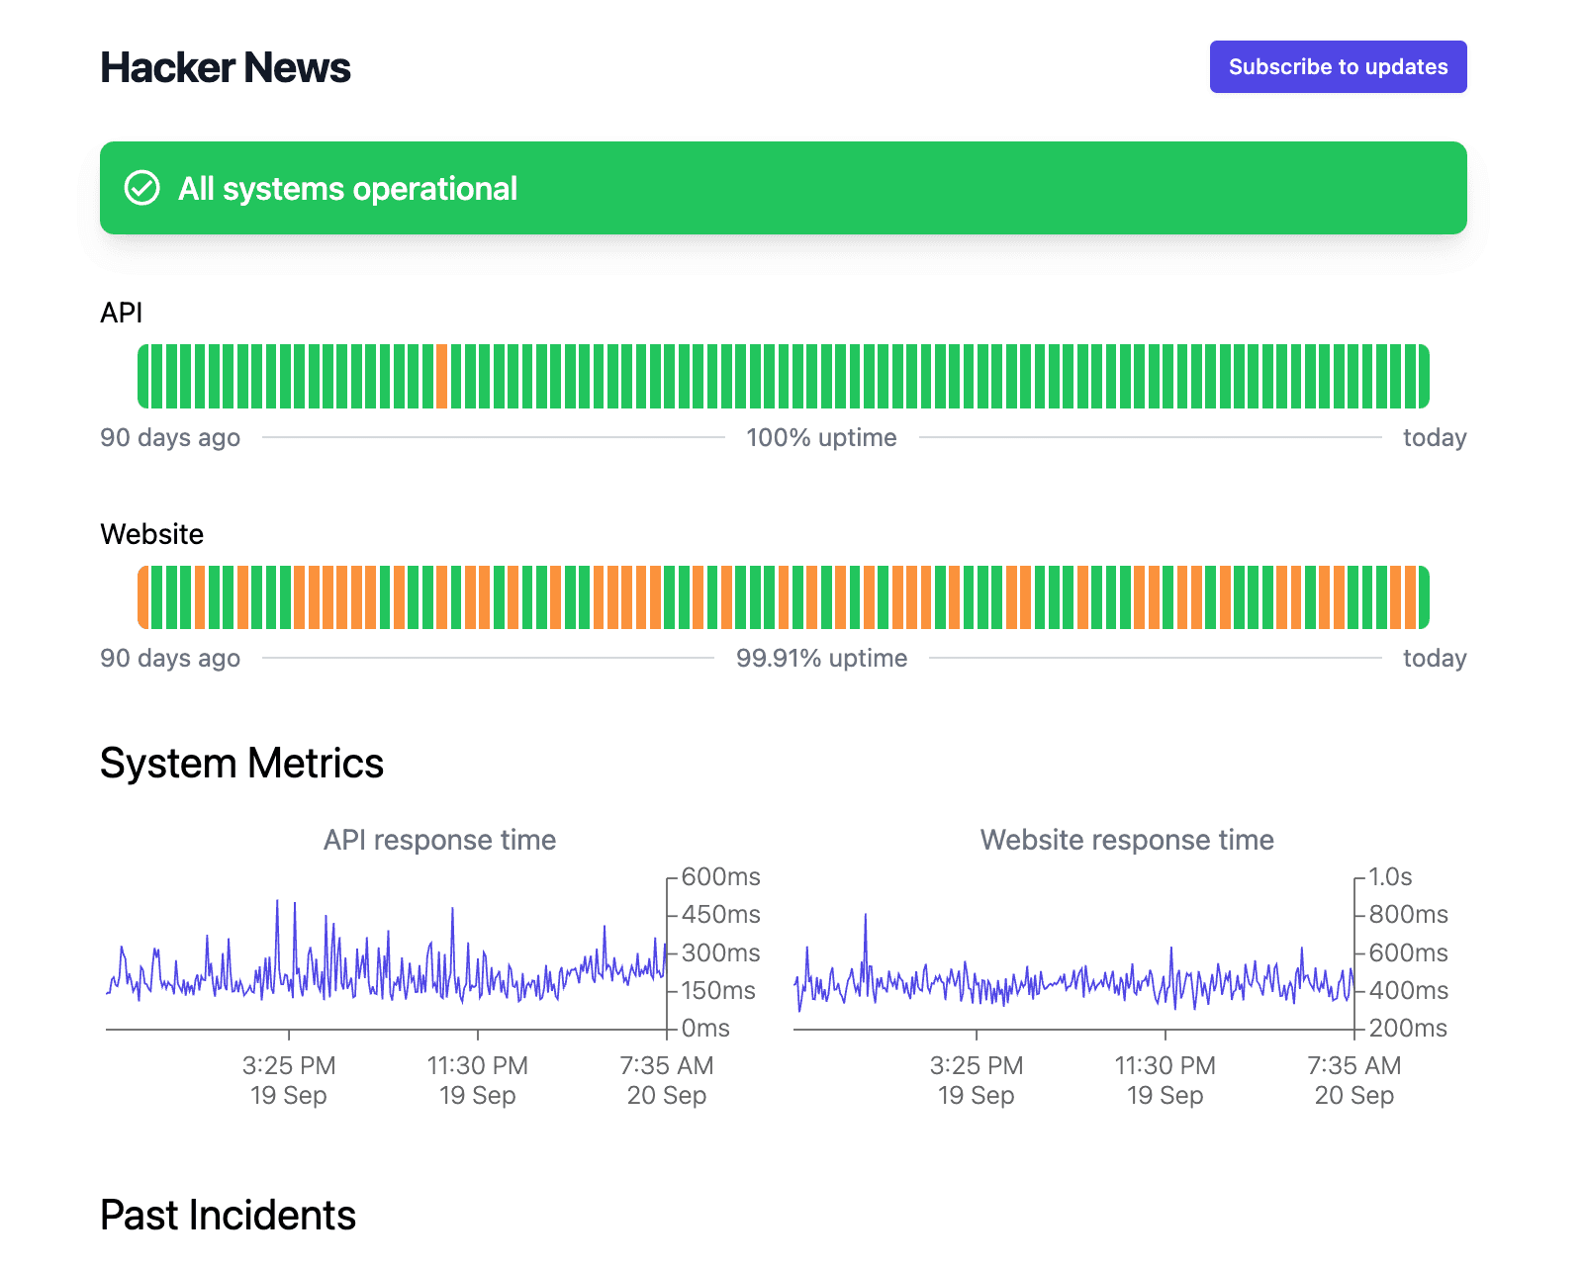
Task: Click the 0ms axis label
Action: click(x=705, y=1028)
